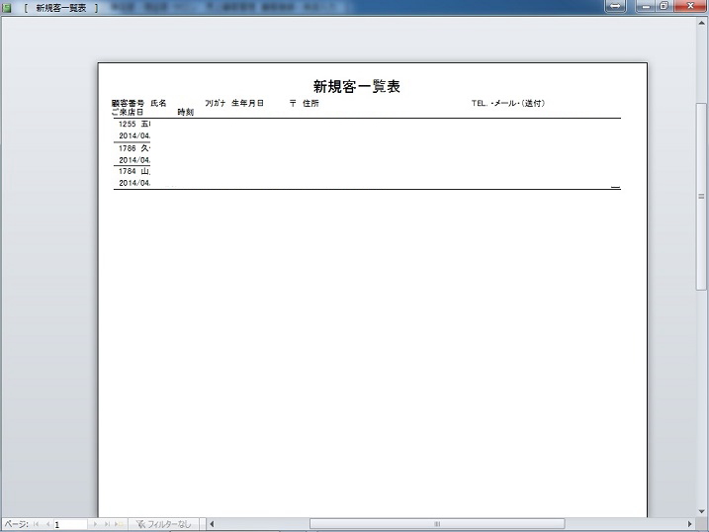This screenshot has height=532, width=709.
Task: Click the horizontal scrollbar thumb
Action: pos(437,524)
